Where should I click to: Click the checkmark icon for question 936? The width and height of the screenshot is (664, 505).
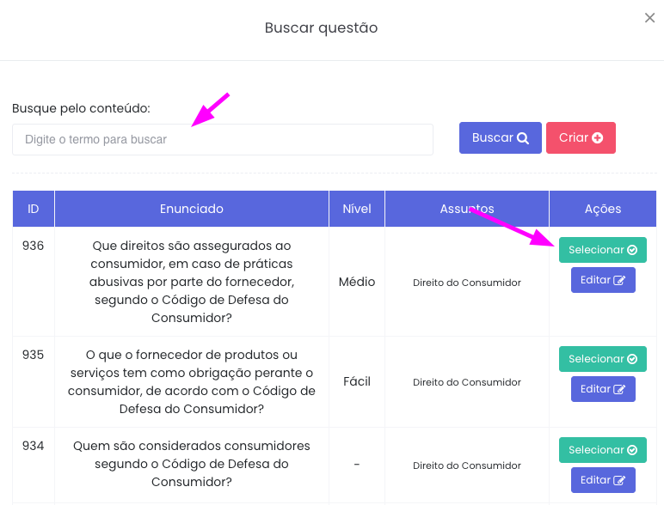click(x=632, y=251)
